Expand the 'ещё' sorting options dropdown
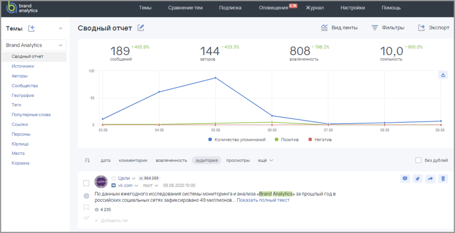The height and width of the screenshot is (233, 455). pyautogui.click(x=265, y=161)
